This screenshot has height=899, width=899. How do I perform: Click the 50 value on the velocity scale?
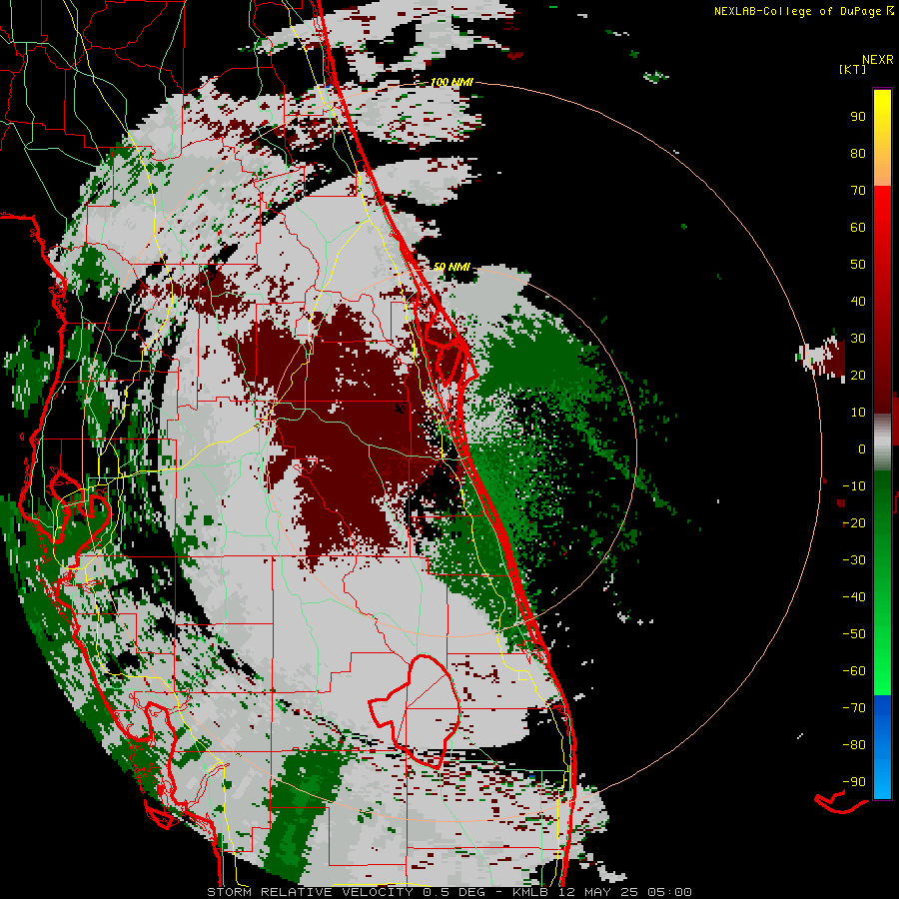pyautogui.click(x=858, y=265)
